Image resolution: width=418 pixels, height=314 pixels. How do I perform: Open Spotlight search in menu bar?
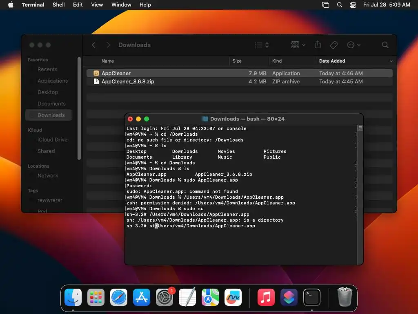click(x=340, y=5)
